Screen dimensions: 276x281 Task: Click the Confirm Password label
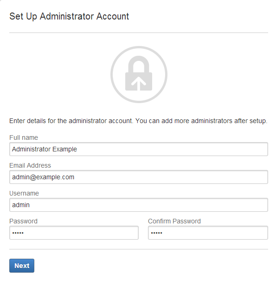tap(174, 221)
